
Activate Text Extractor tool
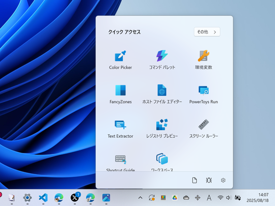tap(121, 129)
